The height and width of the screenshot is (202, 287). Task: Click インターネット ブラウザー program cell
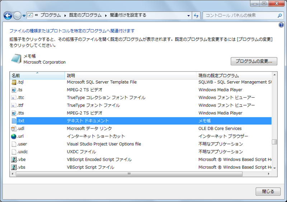coord(223,136)
